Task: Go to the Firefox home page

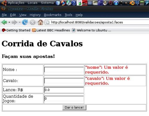Action: [x=41, y=22]
